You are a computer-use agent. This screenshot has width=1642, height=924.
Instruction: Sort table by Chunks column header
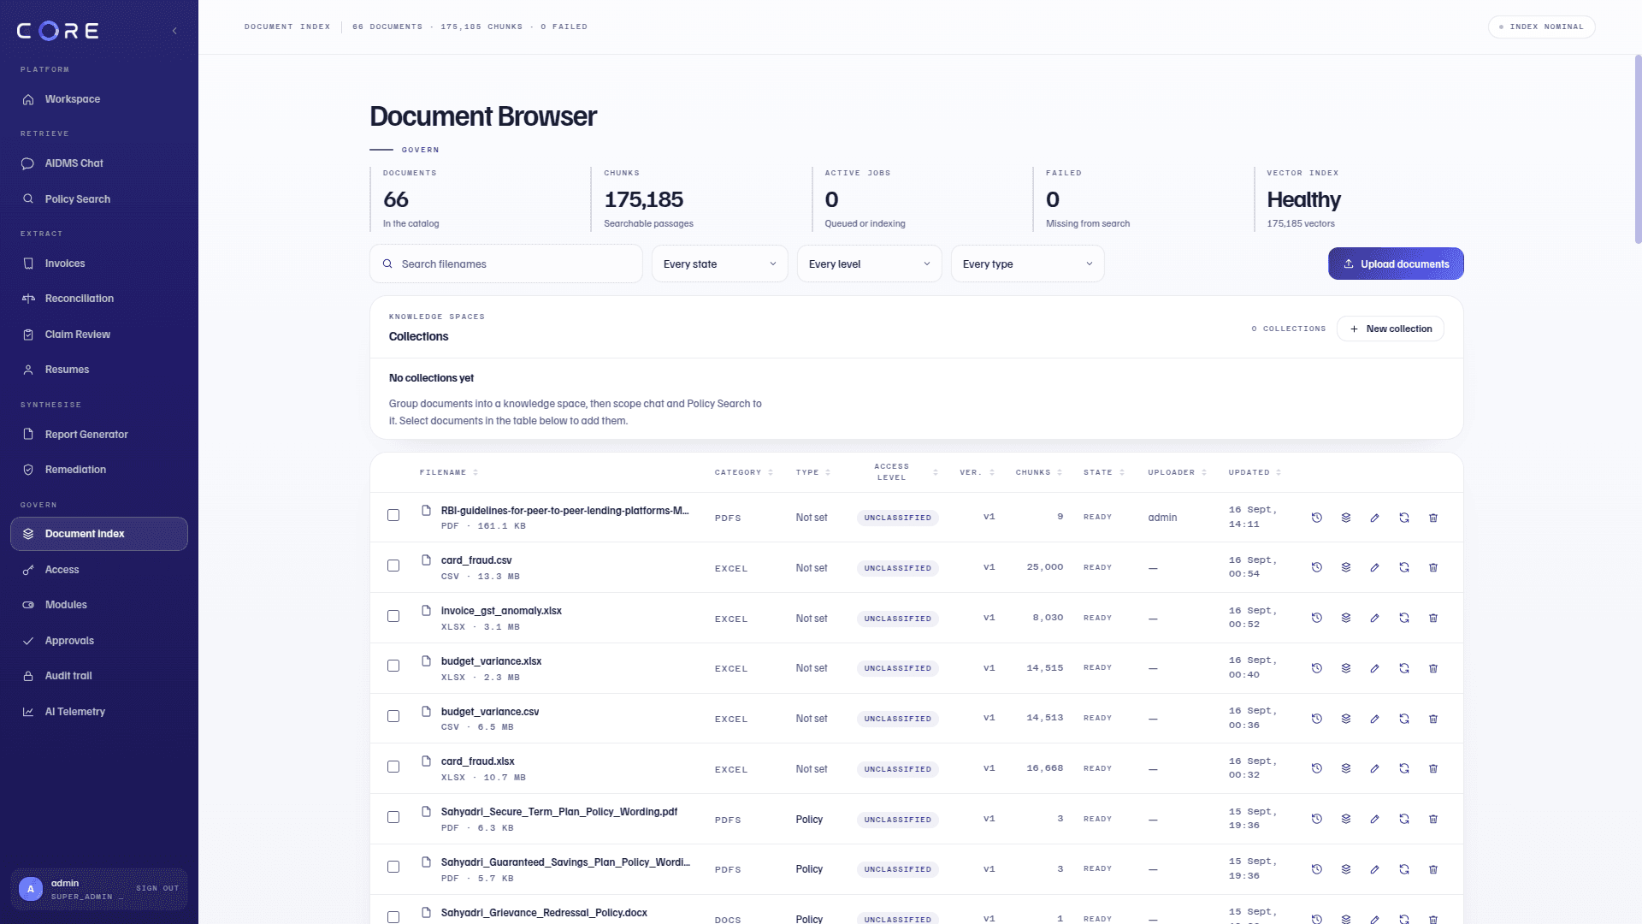(x=1039, y=472)
